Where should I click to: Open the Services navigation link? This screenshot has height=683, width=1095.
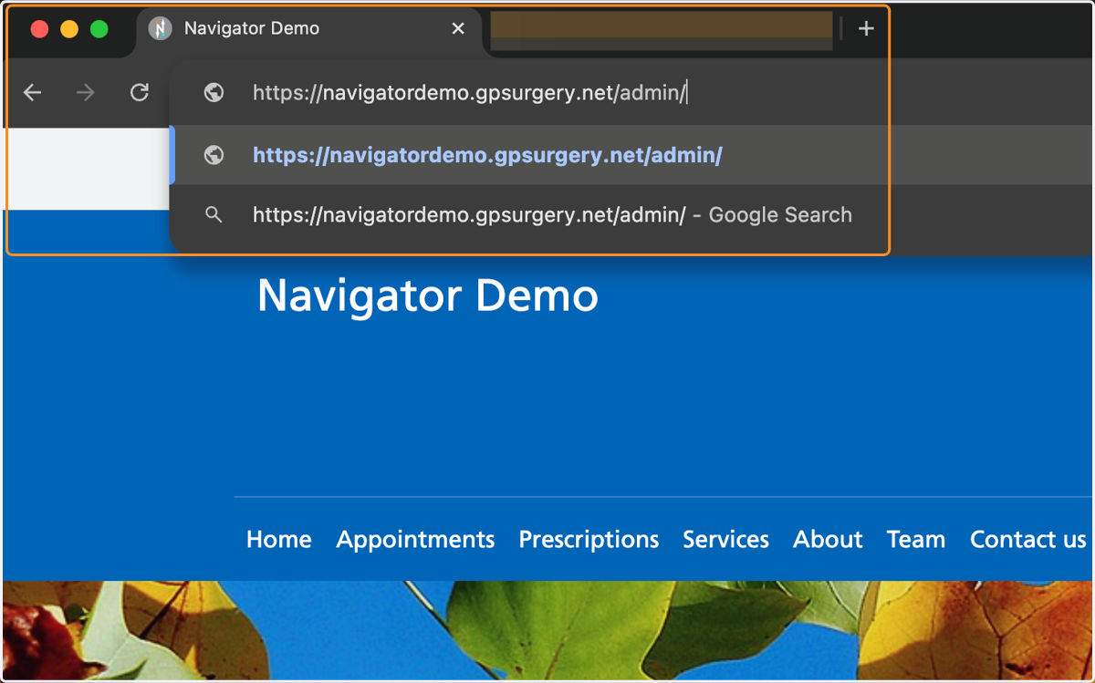[x=726, y=539]
